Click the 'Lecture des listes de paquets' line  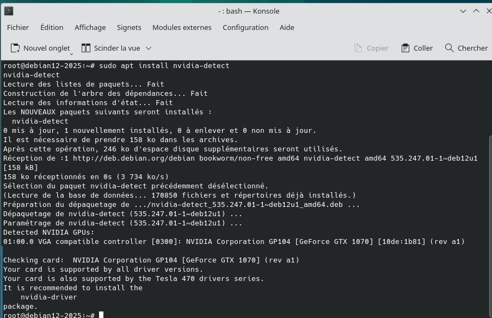coord(83,84)
